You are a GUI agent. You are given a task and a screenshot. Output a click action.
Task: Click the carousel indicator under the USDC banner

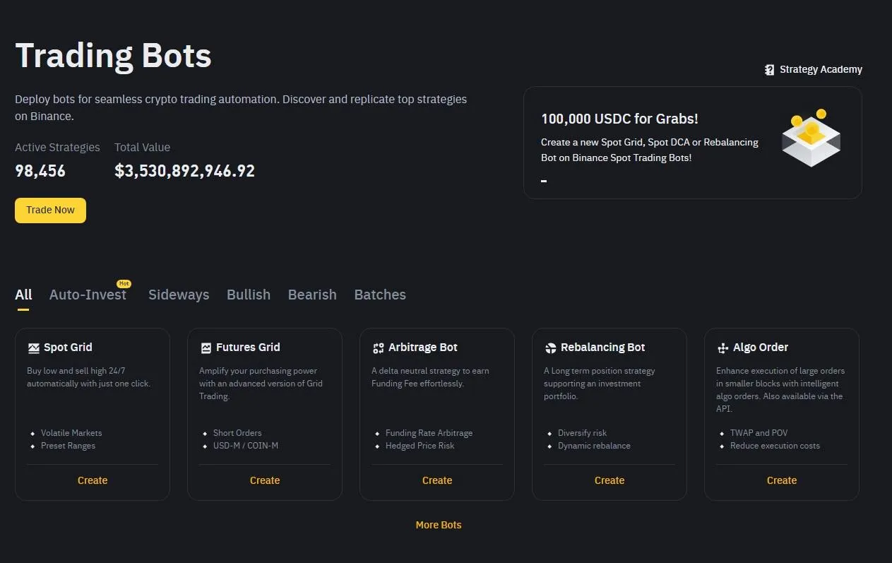tap(544, 181)
